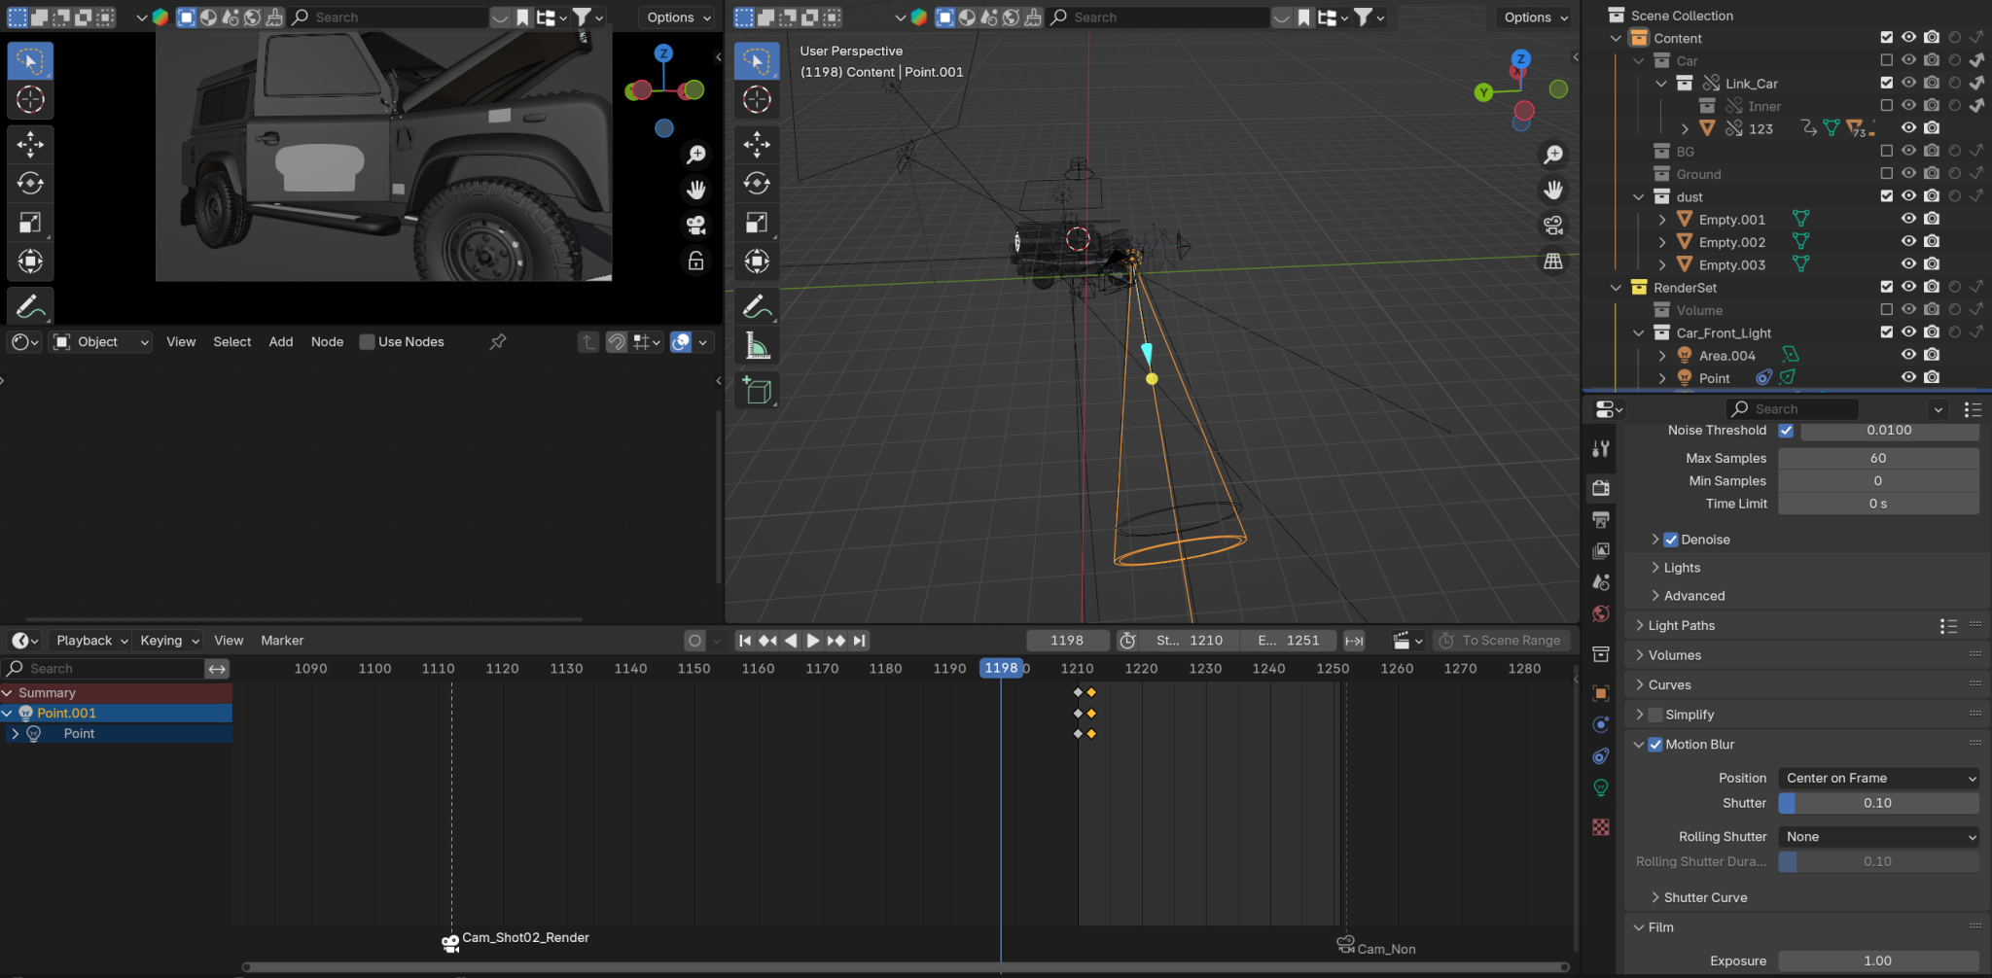Open the Position dropdown Center on Frame
Image resolution: width=1992 pixels, height=978 pixels.
(x=1878, y=778)
